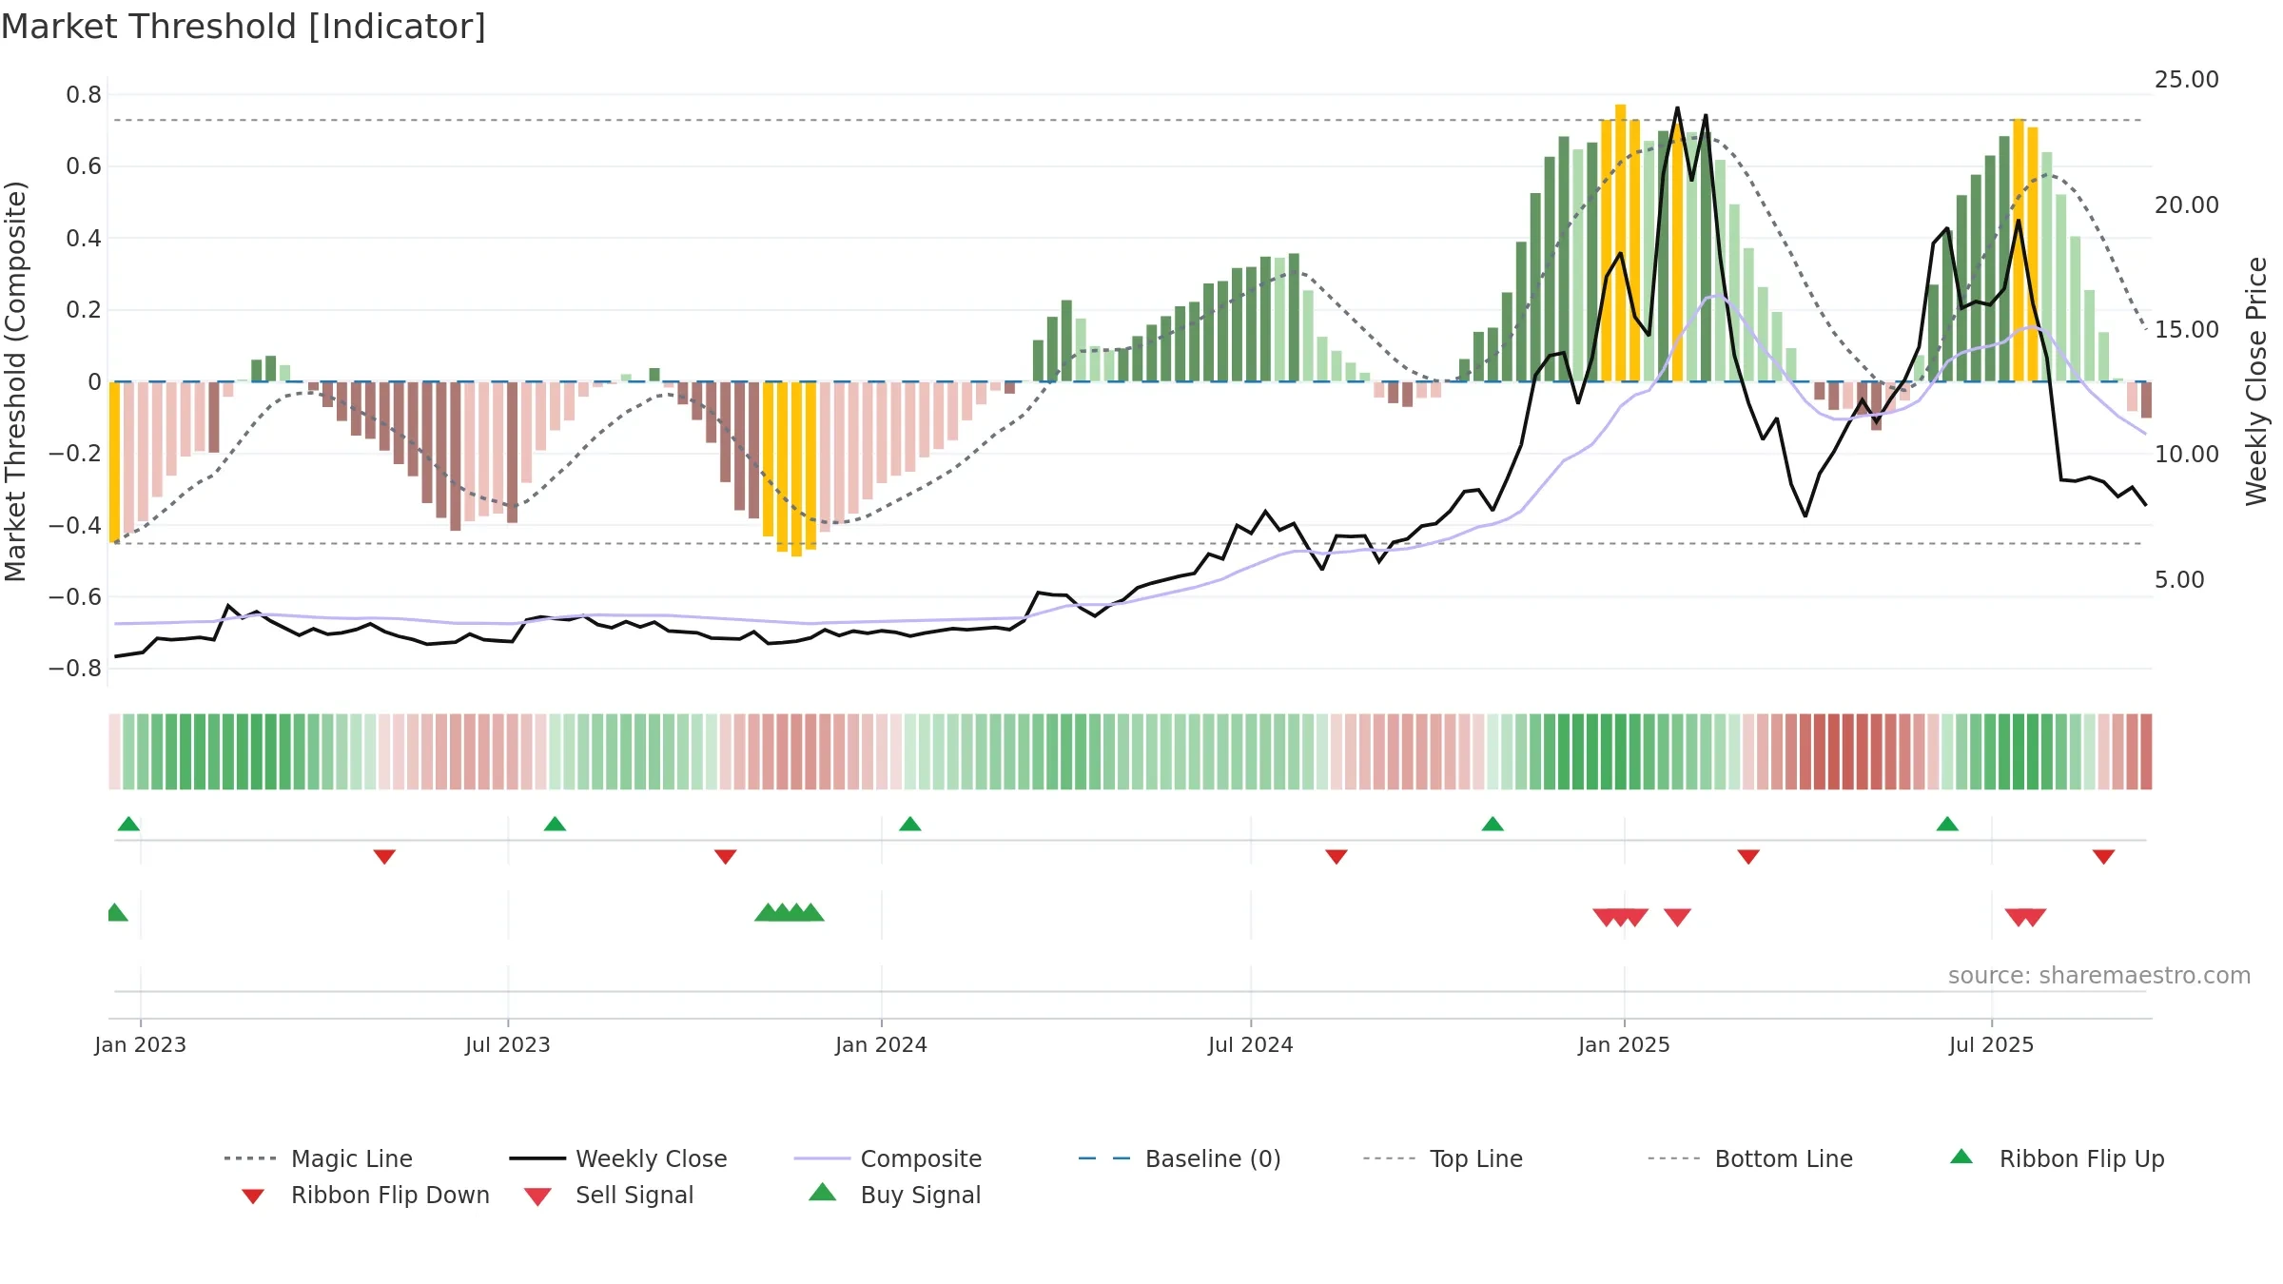Click the 0.8 tick on left axis
Image resolution: width=2283 pixels, height=1284 pixels.
(84, 94)
